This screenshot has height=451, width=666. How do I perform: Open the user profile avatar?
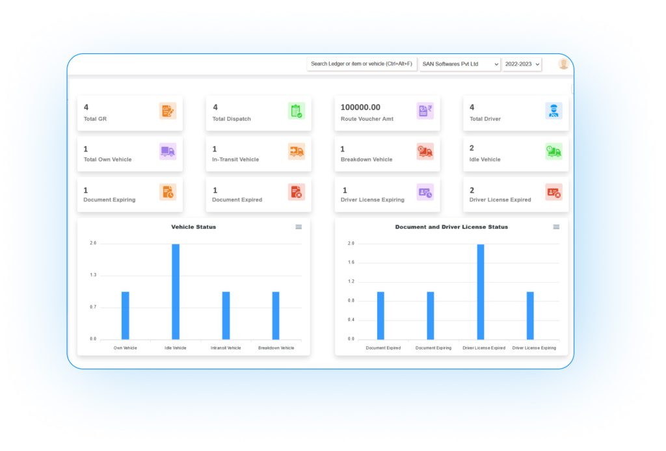(x=563, y=64)
